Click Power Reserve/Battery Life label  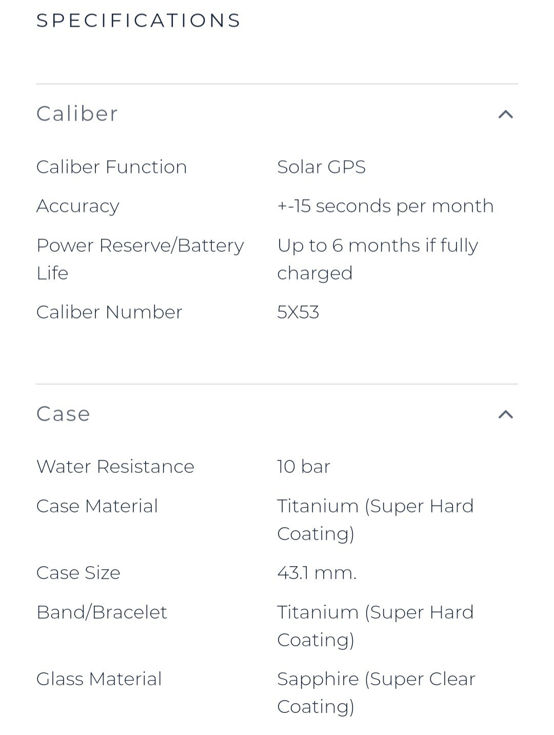140,259
